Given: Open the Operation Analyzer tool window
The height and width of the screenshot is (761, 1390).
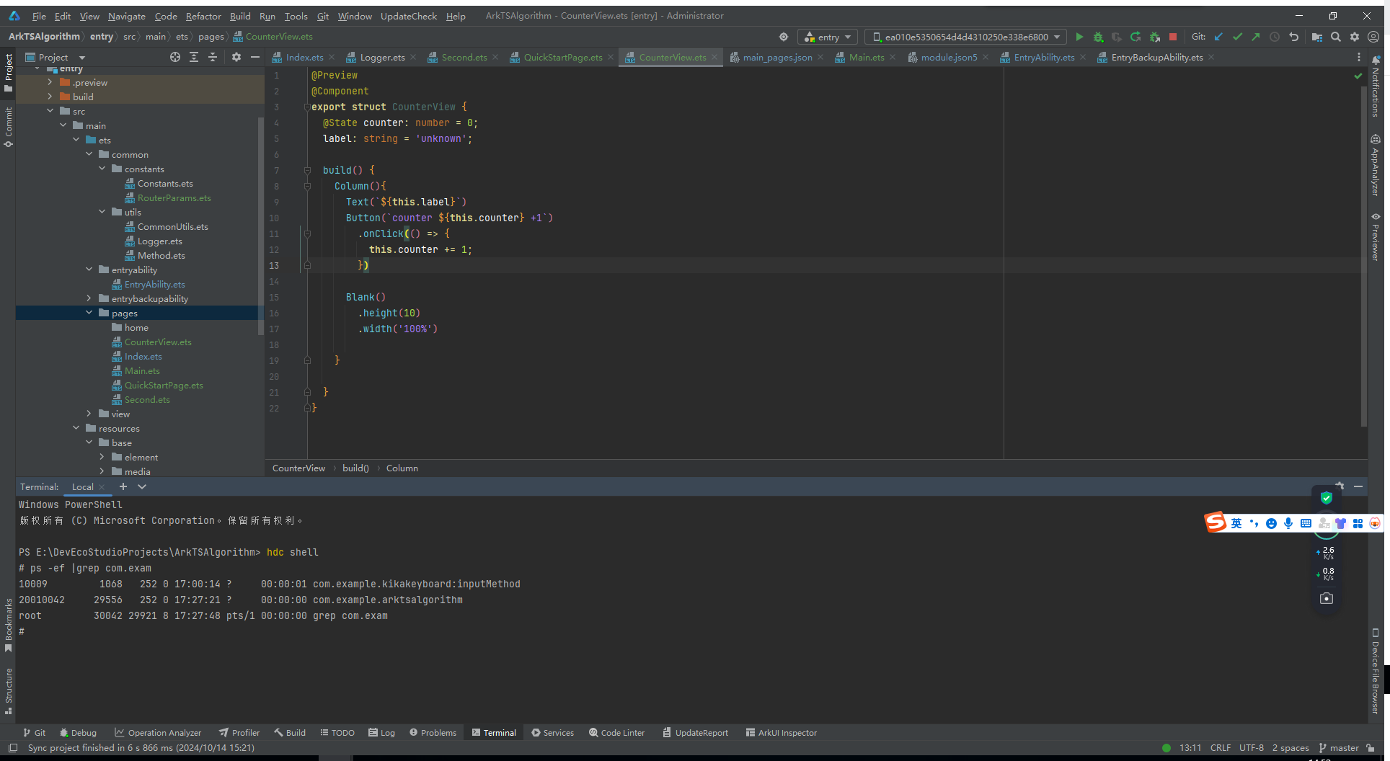Looking at the screenshot, I should tap(158, 732).
